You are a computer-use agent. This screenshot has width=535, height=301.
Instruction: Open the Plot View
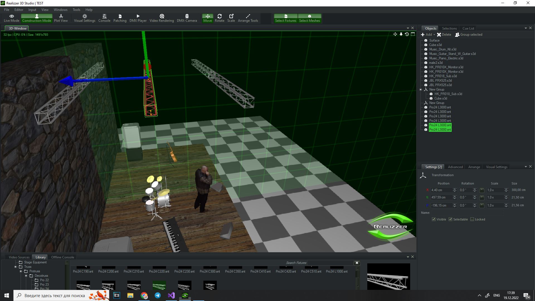[61, 18]
